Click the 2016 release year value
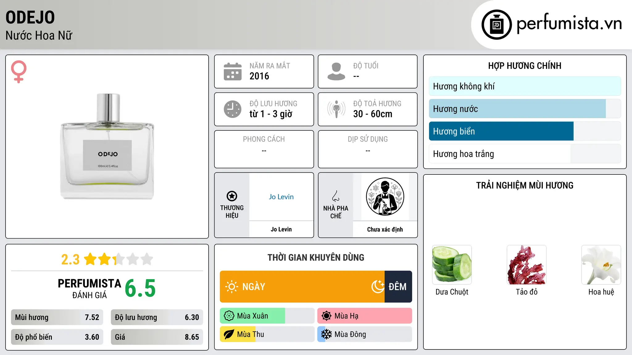 point(259,76)
